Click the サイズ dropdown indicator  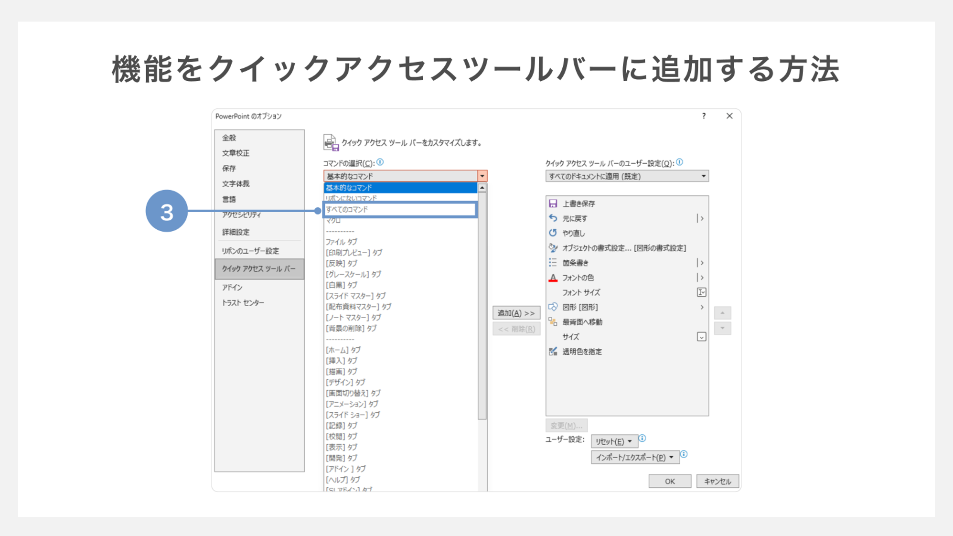point(701,337)
